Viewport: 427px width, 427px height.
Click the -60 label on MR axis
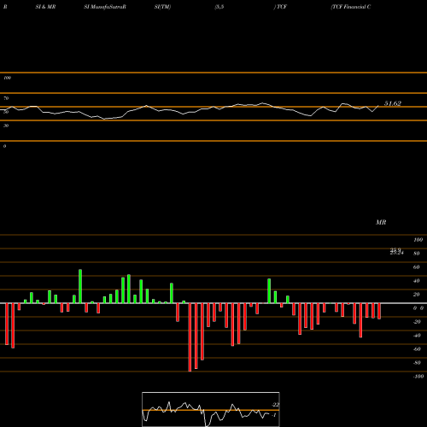417,349
